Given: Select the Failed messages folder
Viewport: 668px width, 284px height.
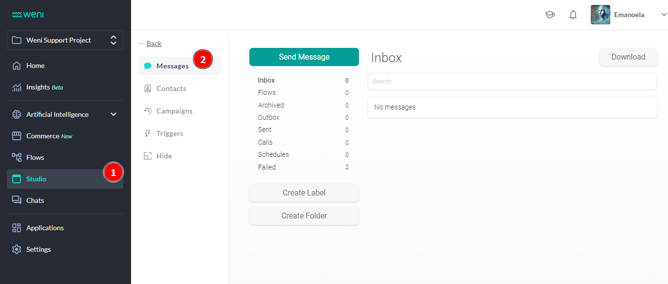Looking at the screenshot, I should (x=267, y=167).
